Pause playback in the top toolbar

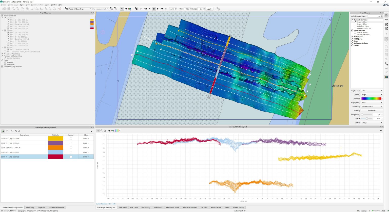[154, 9]
